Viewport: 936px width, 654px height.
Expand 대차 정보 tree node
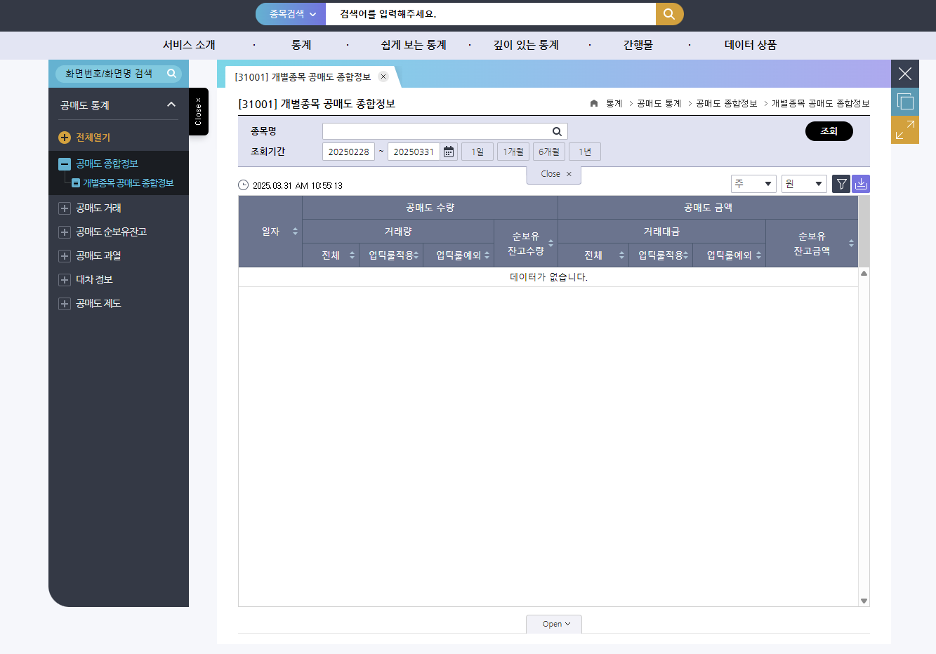tap(65, 280)
